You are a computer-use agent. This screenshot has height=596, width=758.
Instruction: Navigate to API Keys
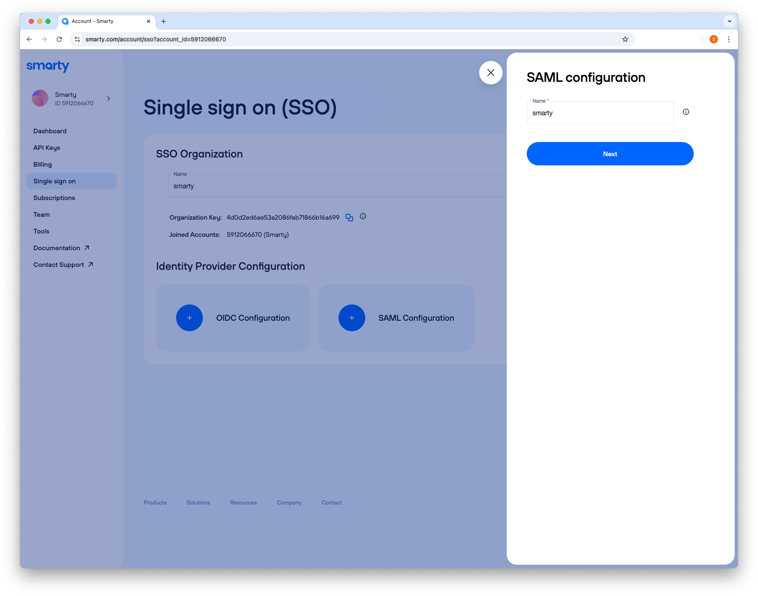click(46, 147)
